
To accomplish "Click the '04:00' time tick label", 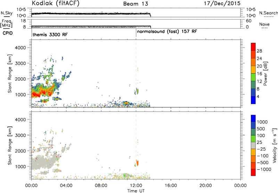I will (x=66, y=186).
